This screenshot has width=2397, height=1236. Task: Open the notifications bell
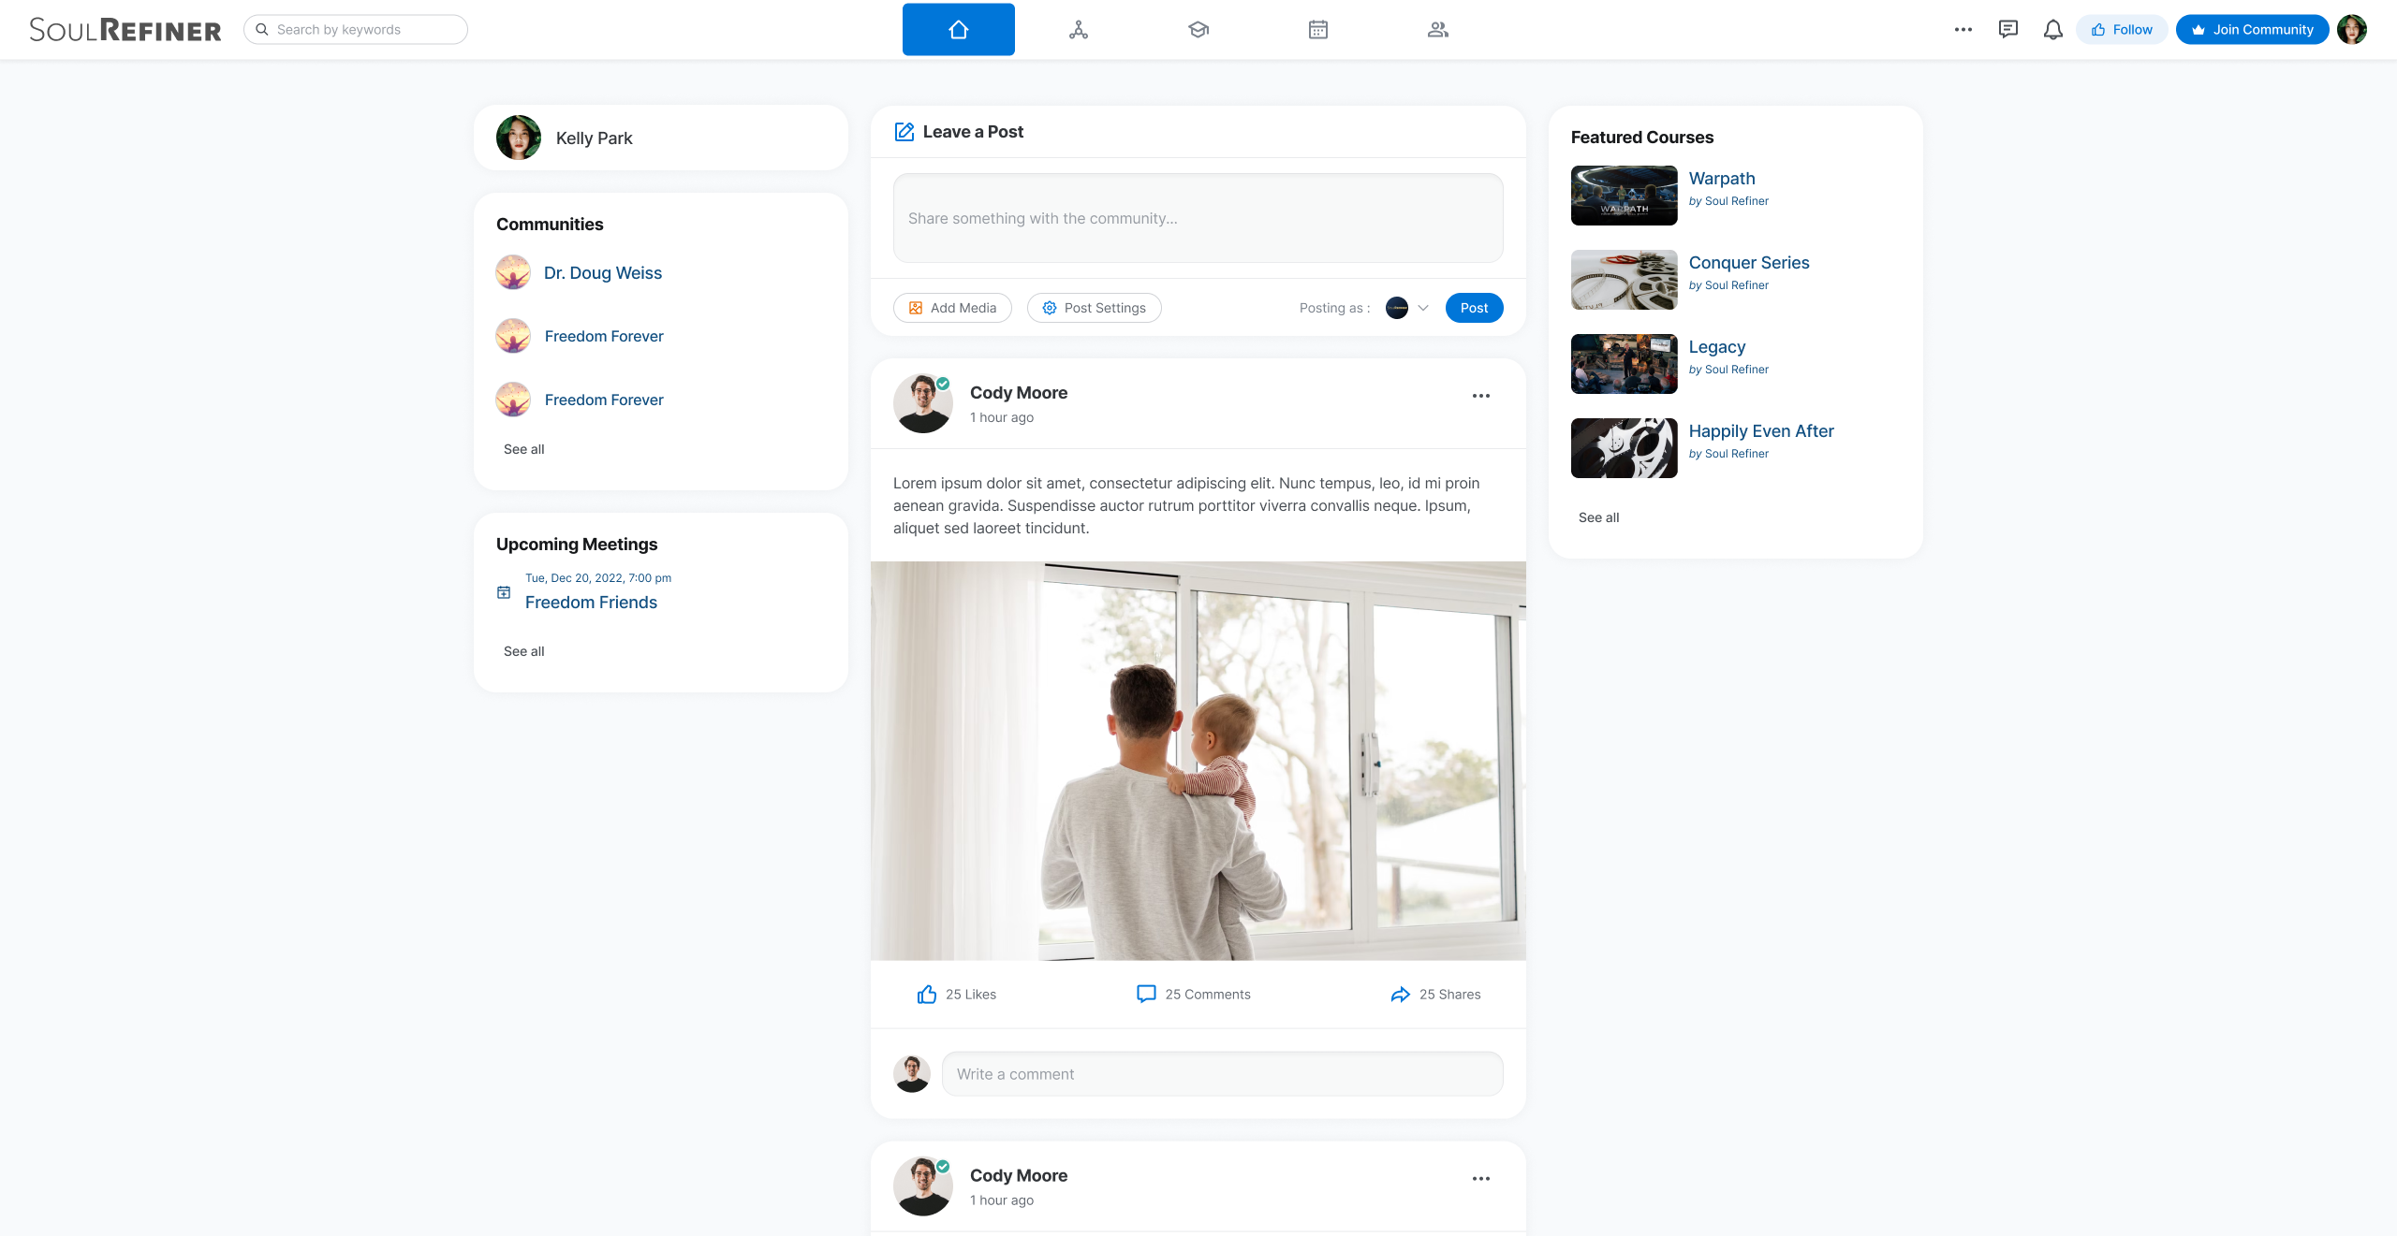[x=2053, y=29]
